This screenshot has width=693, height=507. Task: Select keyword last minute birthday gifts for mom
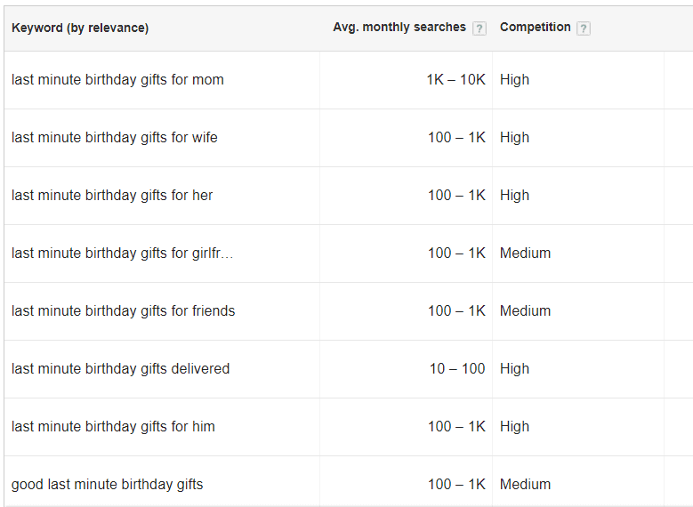pyautogui.click(x=117, y=79)
